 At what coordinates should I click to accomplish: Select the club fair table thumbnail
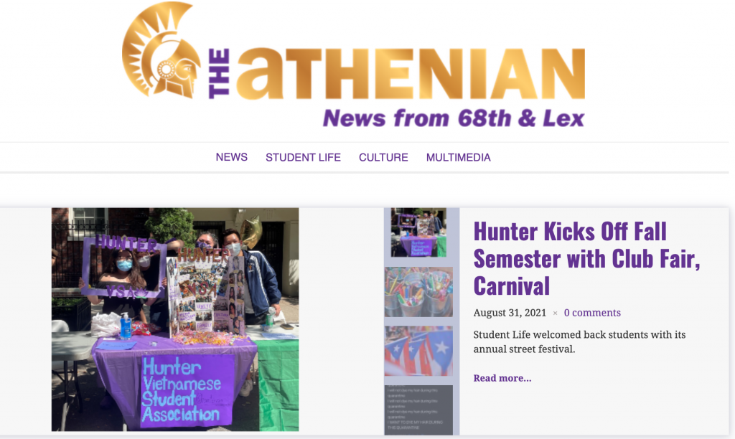[418, 232]
